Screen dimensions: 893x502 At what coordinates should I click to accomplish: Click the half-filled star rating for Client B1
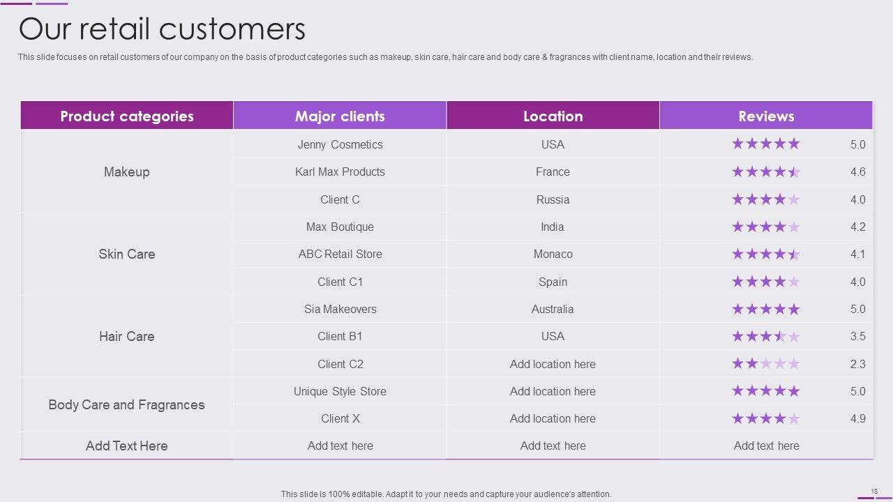(x=765, y=336)
